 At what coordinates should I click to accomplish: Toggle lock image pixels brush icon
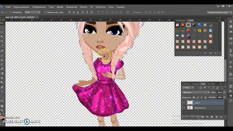198,98
